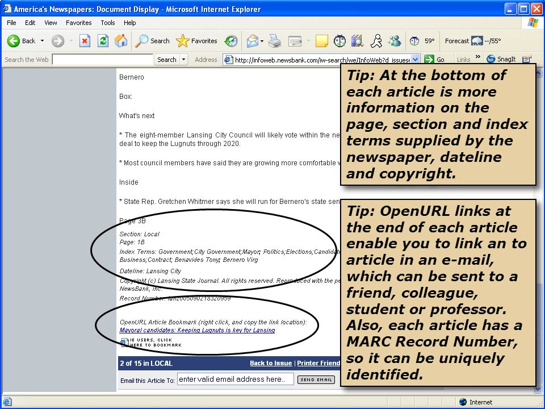Open the Tools menu
The height and width of the screenshot is (409, 545).
coord(108,23)
